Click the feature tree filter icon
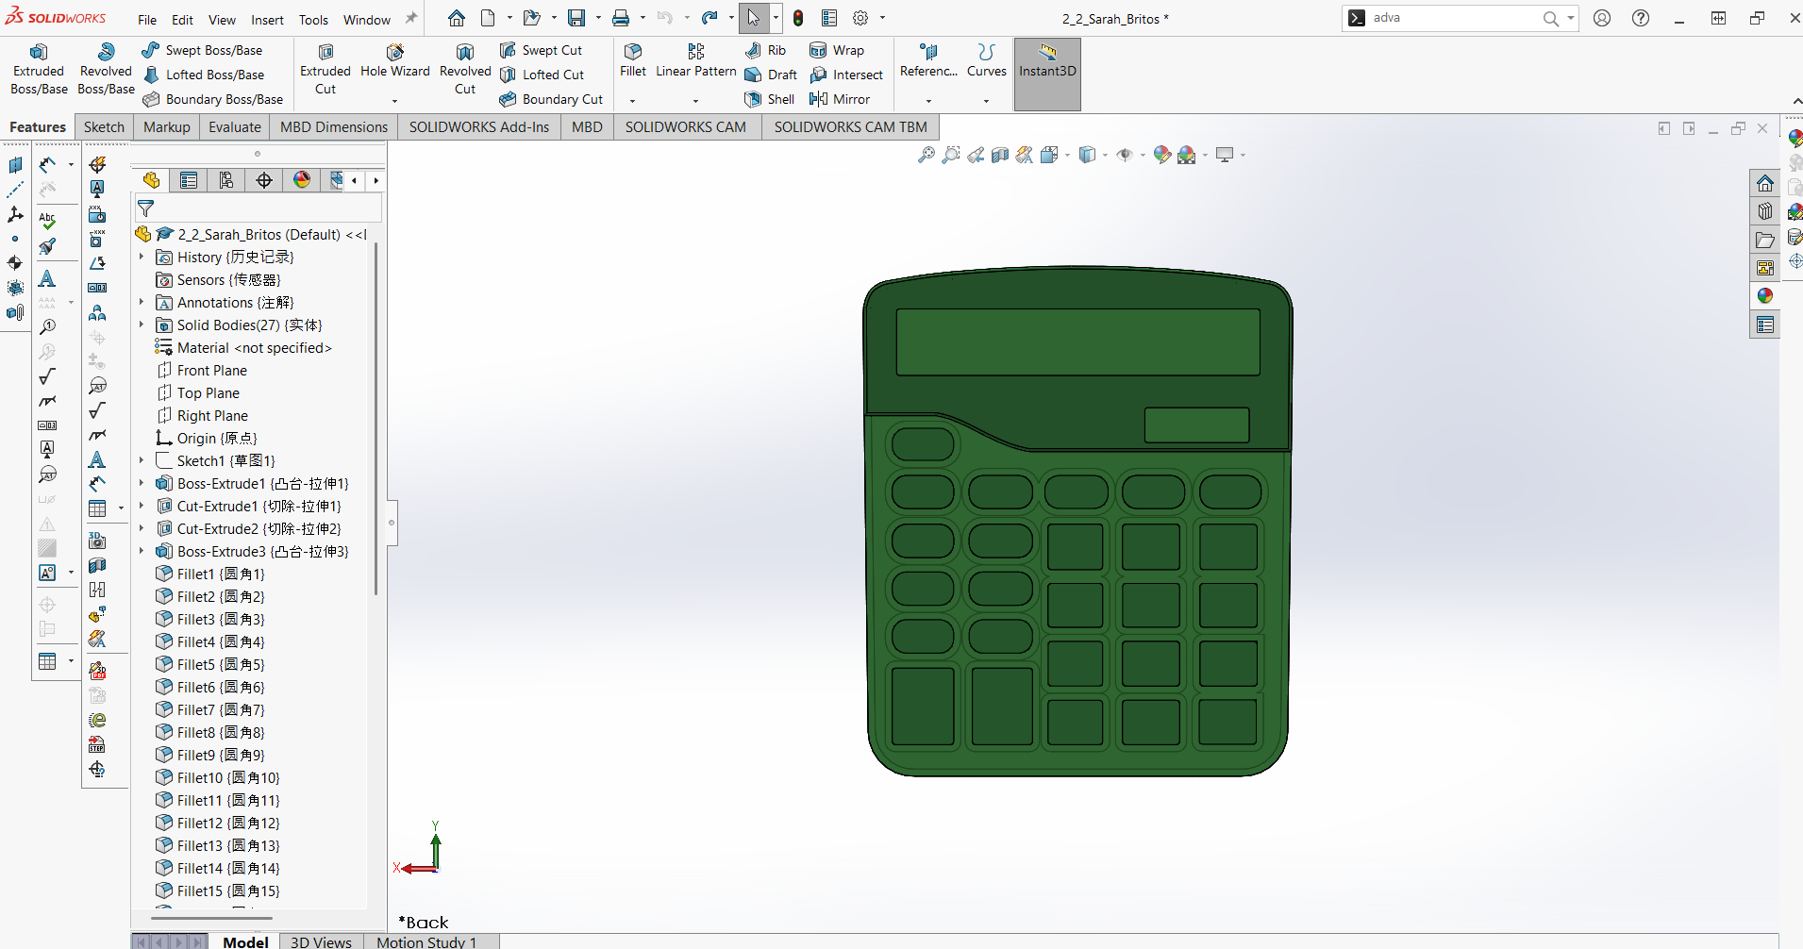 click(145, 208)
